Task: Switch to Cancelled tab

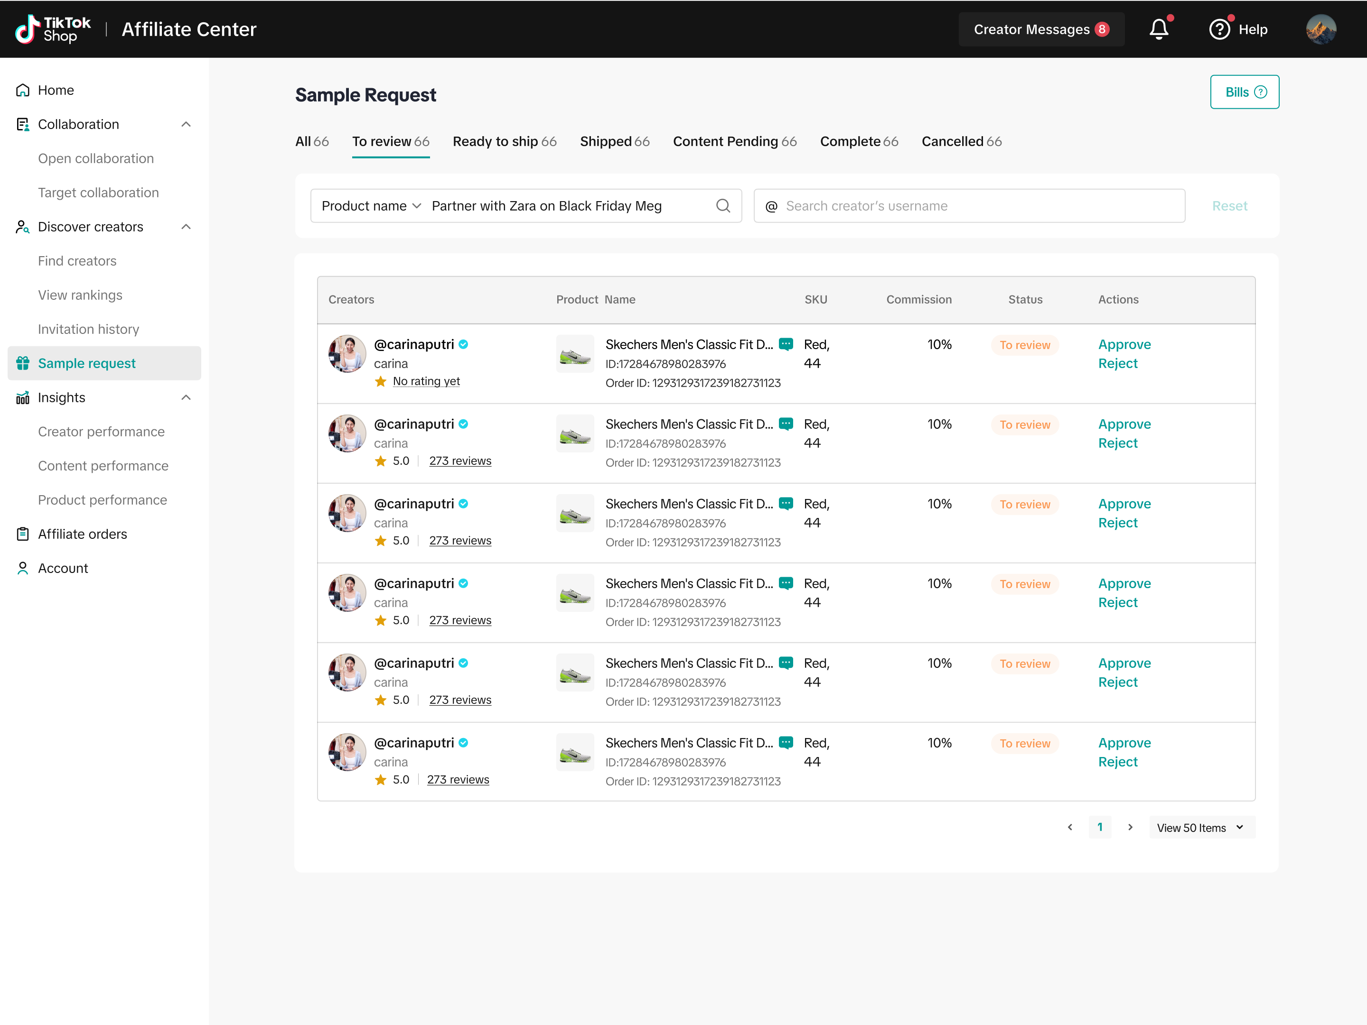Action: tap(961, 141)
